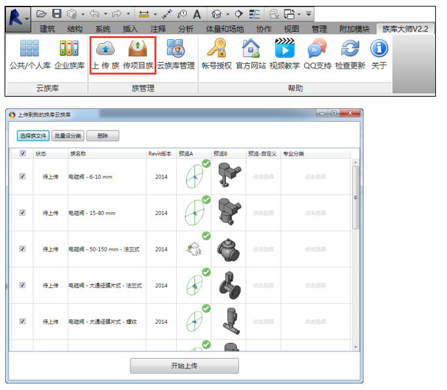Open 帐号授权 account authorization
Image resolution: width=447 pixels, height=390 pixels.
(216, 50)
